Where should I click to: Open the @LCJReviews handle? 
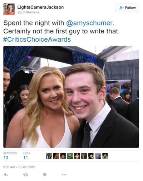coord(29,12)
